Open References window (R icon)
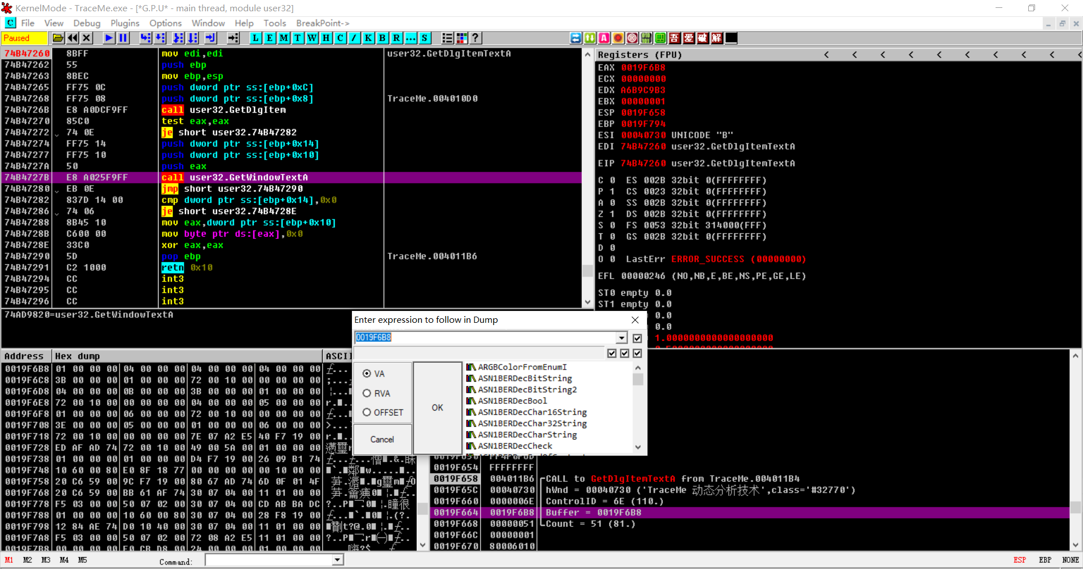Screen dimensions: 1083x569 [397, 38]
